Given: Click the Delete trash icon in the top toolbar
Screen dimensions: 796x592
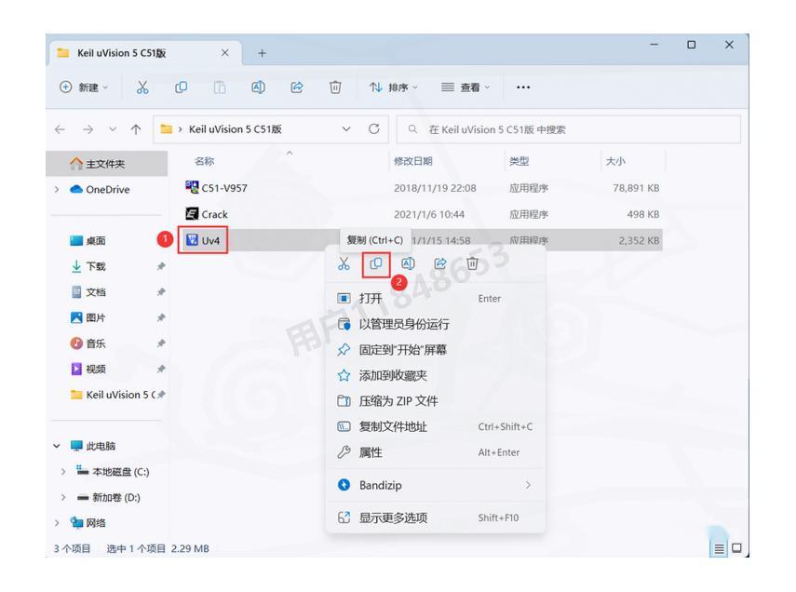Looking at the screenshot, I should pyautogui.click(x=335, y=87).
